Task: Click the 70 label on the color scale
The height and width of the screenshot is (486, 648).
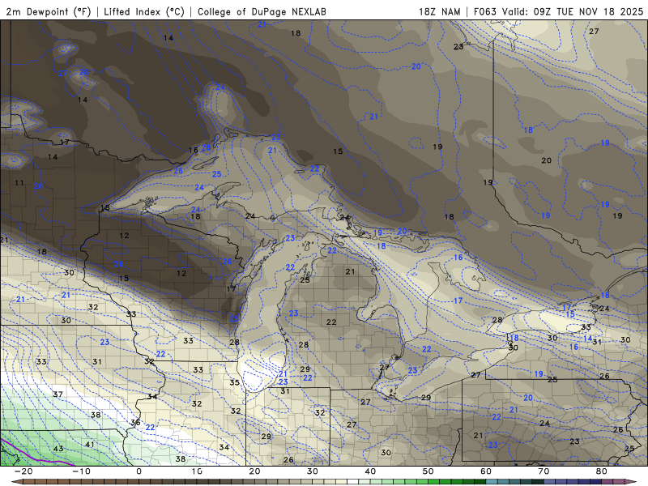Action: (x=544, y=471)
